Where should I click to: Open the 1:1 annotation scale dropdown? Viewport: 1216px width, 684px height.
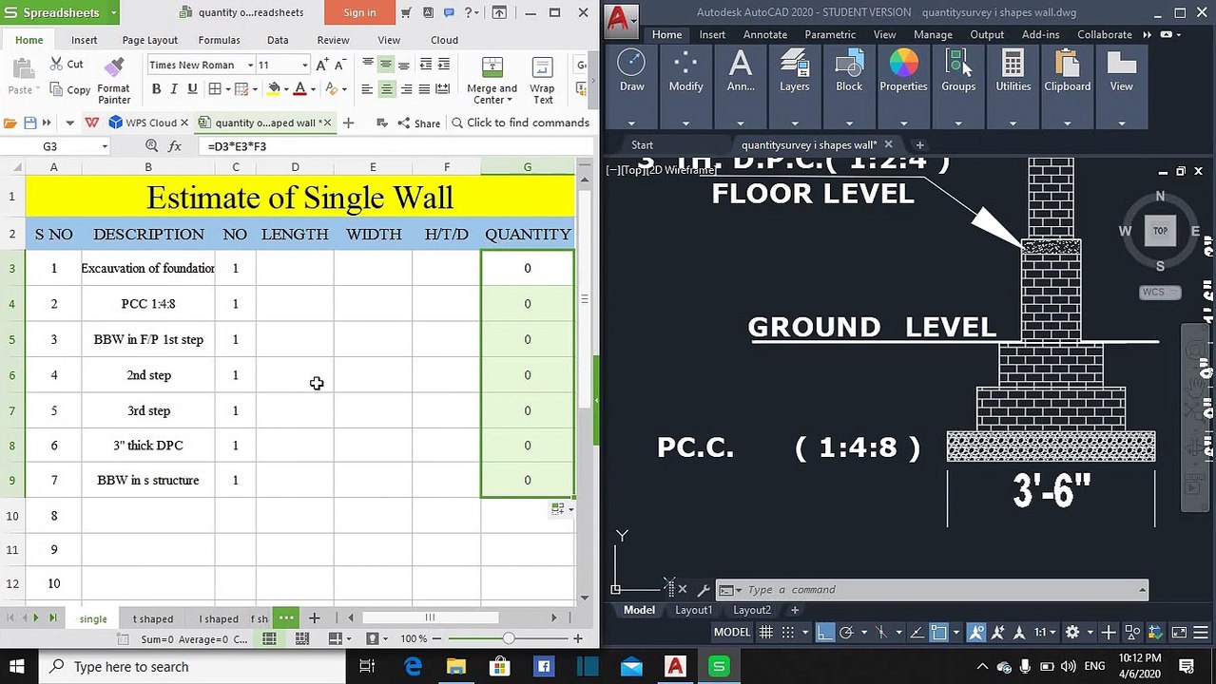[x=1045, y=632]
